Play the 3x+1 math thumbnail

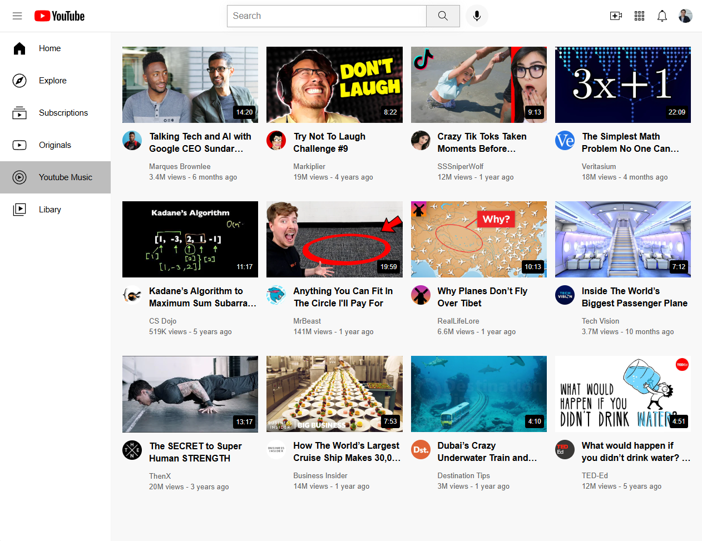tap(623, 85)
